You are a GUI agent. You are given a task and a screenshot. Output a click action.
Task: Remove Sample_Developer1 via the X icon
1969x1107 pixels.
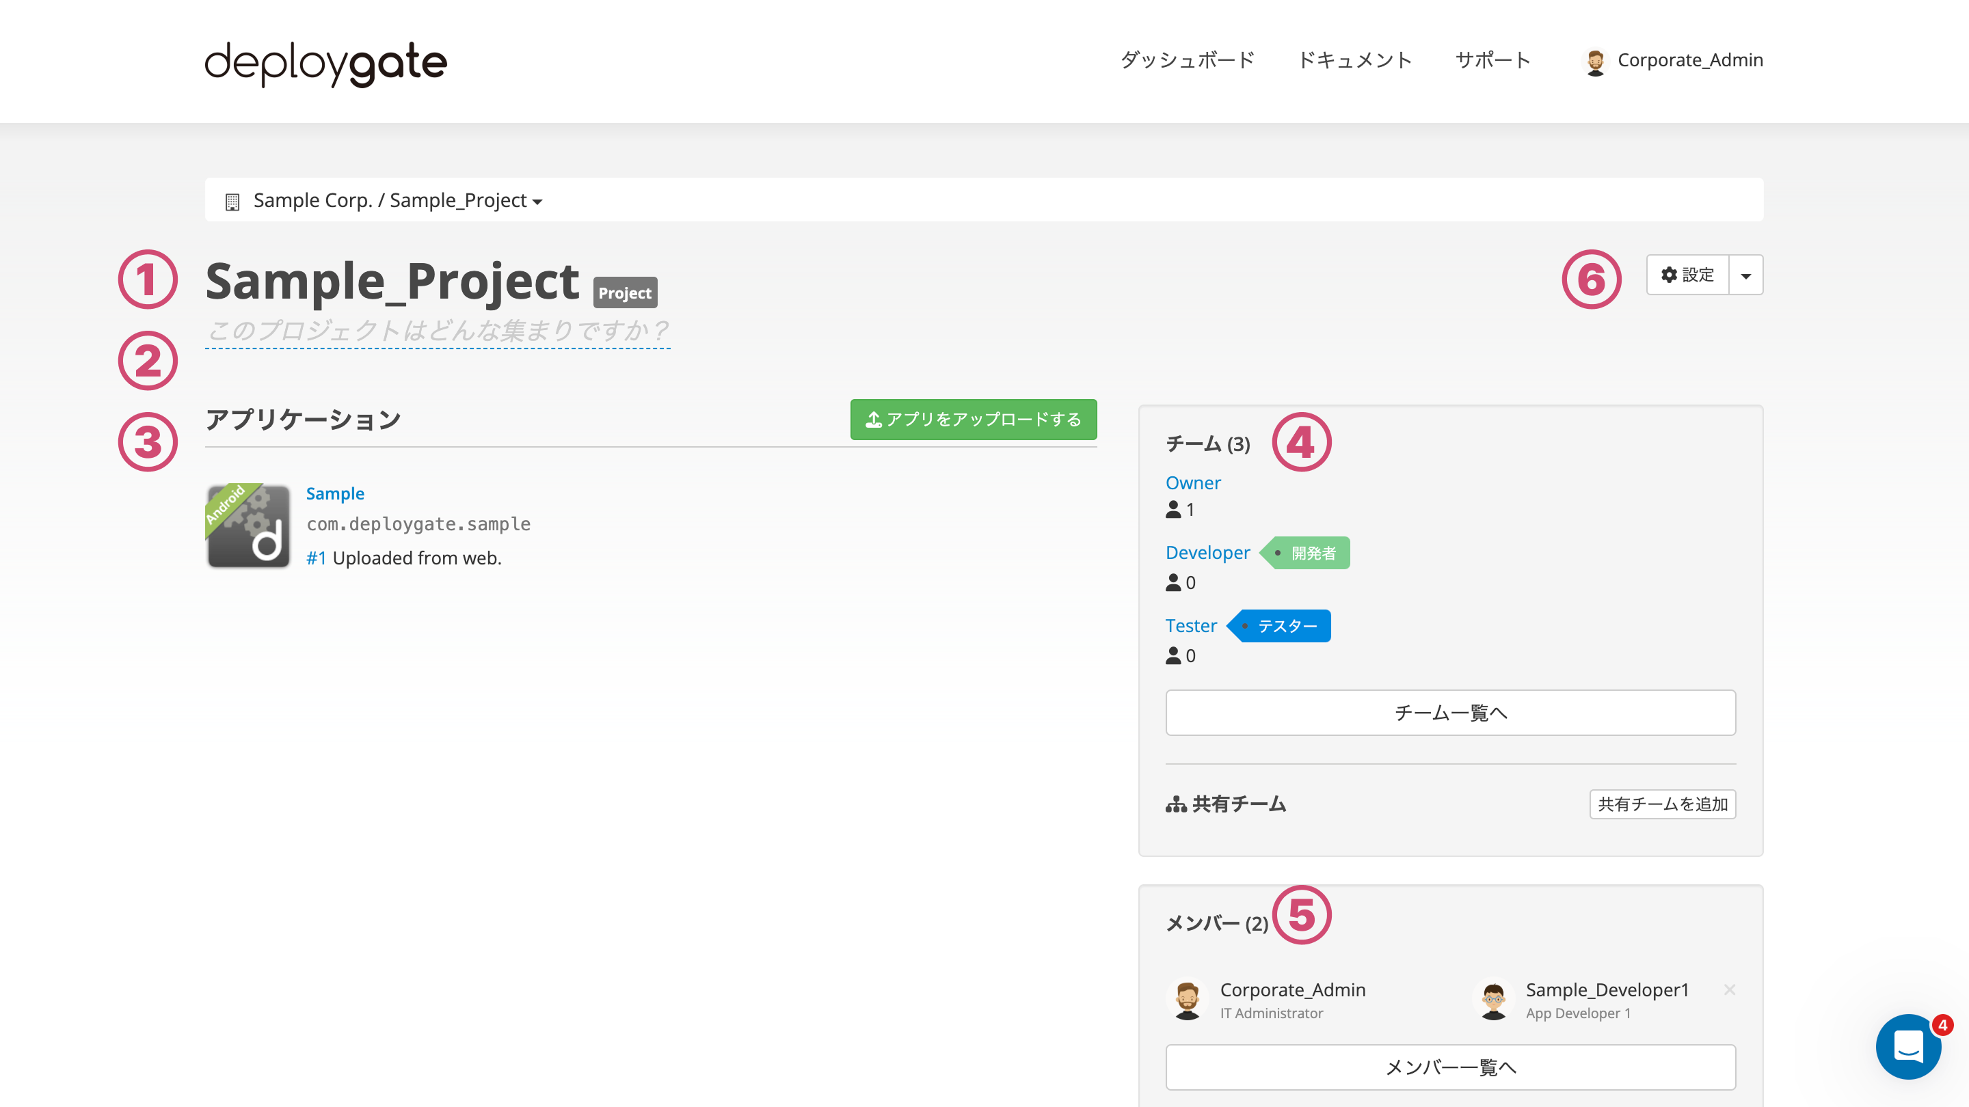pos(1729,990)
